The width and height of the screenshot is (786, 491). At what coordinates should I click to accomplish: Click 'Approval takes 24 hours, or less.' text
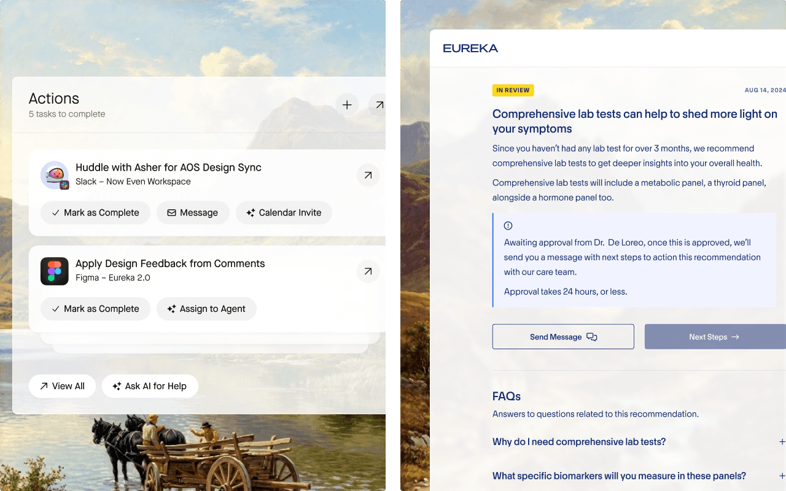pyautogui.click(x=566, y=292)
